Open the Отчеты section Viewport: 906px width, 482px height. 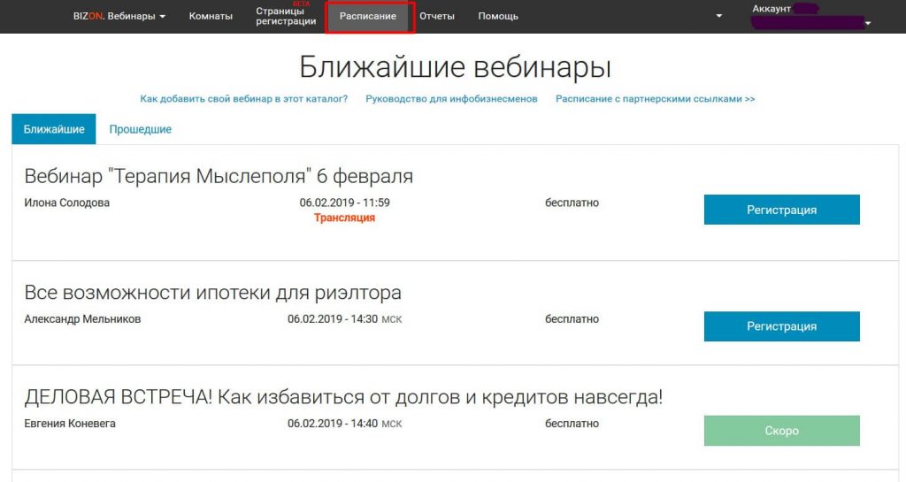[438, 17]
